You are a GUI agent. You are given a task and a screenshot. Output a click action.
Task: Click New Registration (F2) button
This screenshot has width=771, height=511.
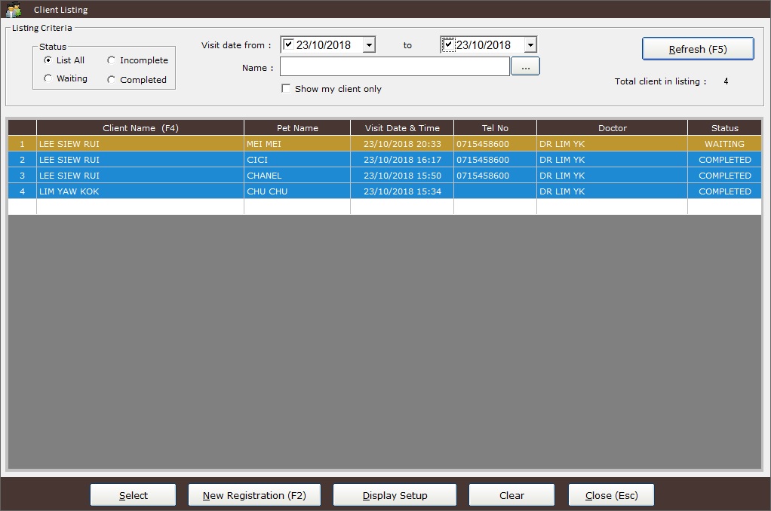coord(254,495)
